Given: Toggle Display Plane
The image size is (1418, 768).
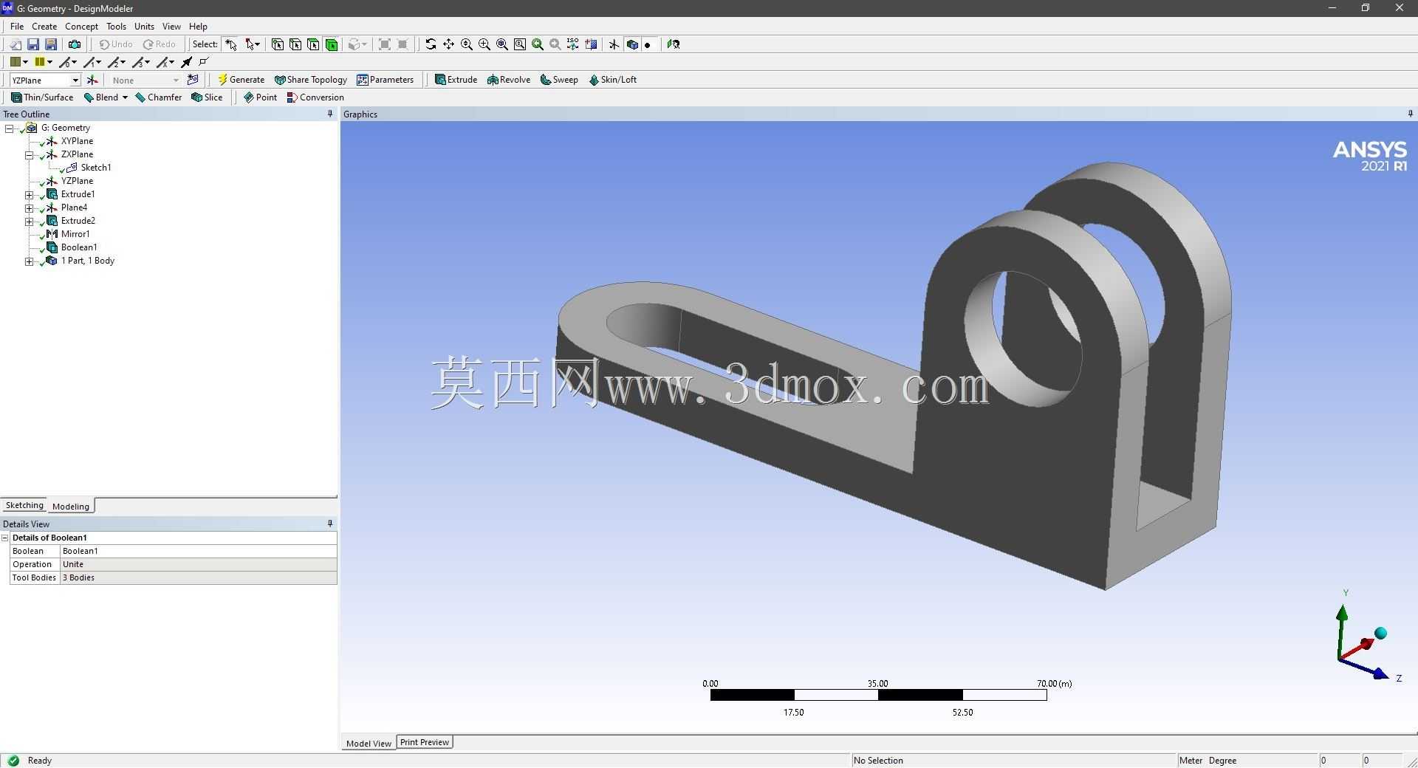Looking at the screenshot, I should [x=614, y=44].
